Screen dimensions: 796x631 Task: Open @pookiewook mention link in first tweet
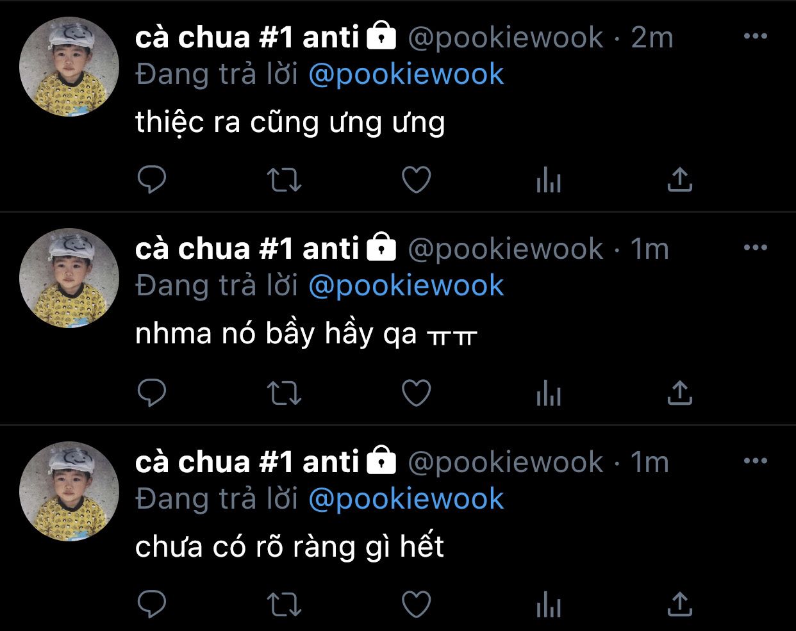(x=406, y=74)
